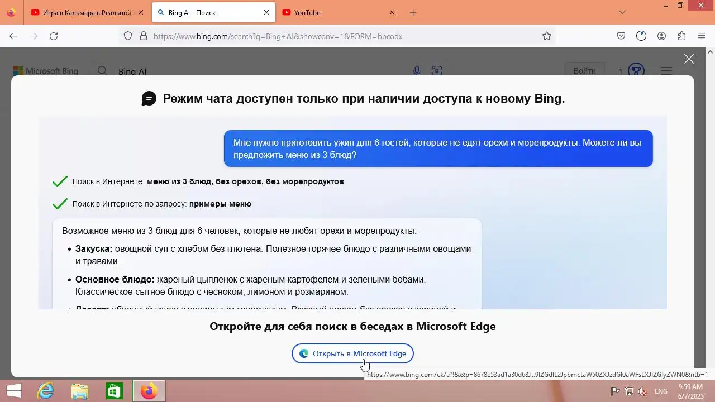The height and width of the screenshot is (402, 715).
Task: Expand the list all tabs dropdown
Action: coord(623,12)
